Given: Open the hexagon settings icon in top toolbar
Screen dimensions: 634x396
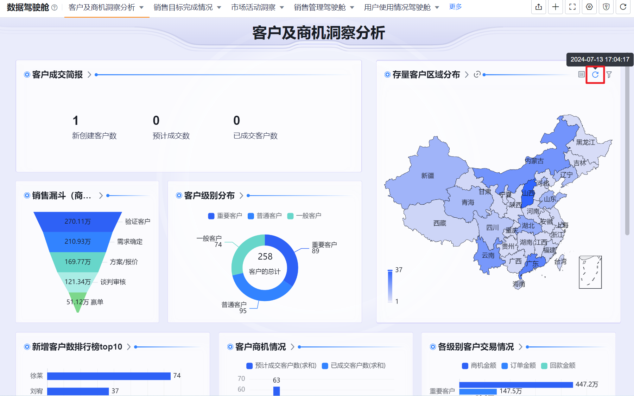Looking at the screenshot, I should coord(589,7).
